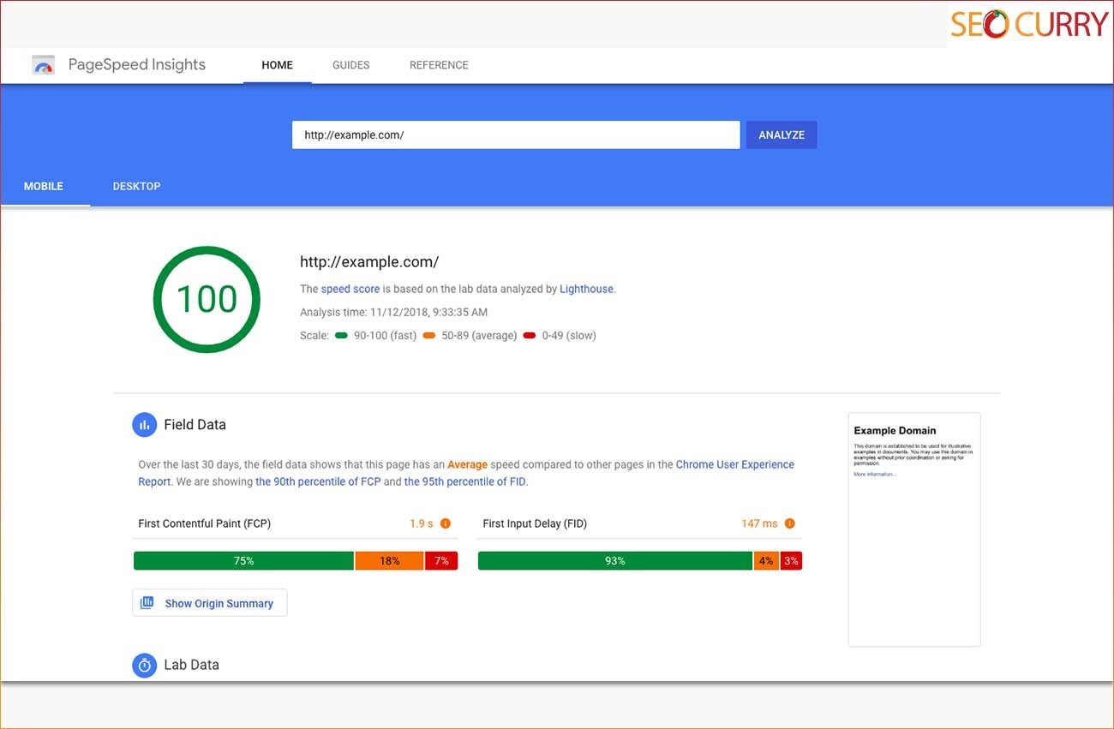Click the red 0-49 (slow) scale marker

pyautogui.click(x=530, y=336)
